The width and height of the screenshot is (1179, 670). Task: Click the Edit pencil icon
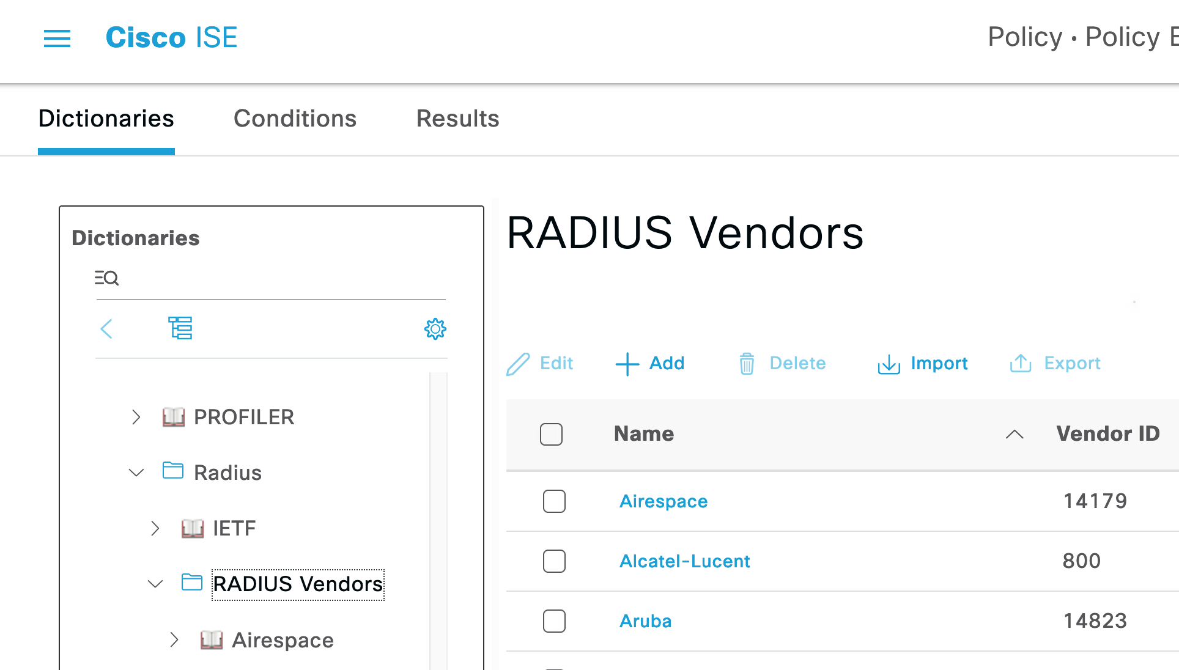pyautogui.click(x=519, y=363)
